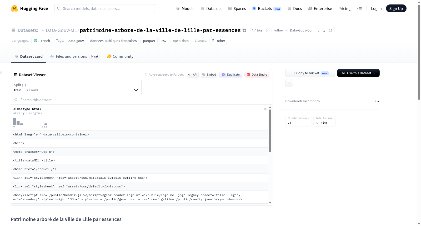Follow Data-Gouv-Community

pos(299,30)
